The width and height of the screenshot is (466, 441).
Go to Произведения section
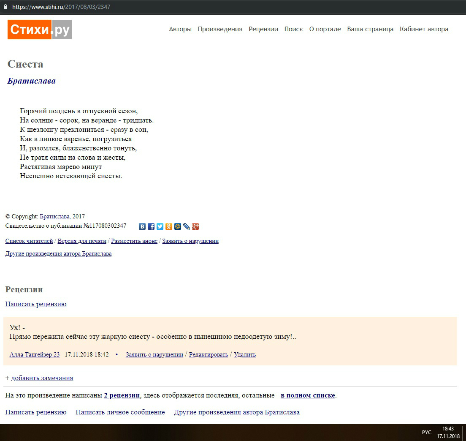coord(220,29)
